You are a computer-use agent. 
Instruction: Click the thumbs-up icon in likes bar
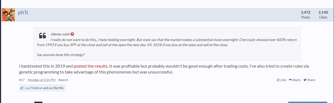click(x=22, y=88)
